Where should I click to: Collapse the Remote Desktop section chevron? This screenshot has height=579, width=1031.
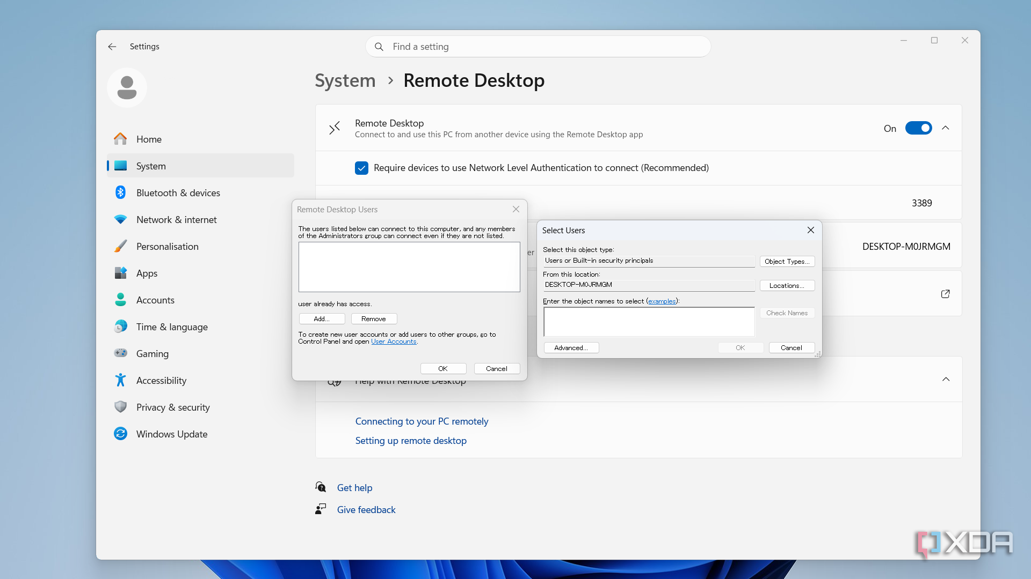coord(946,128)
